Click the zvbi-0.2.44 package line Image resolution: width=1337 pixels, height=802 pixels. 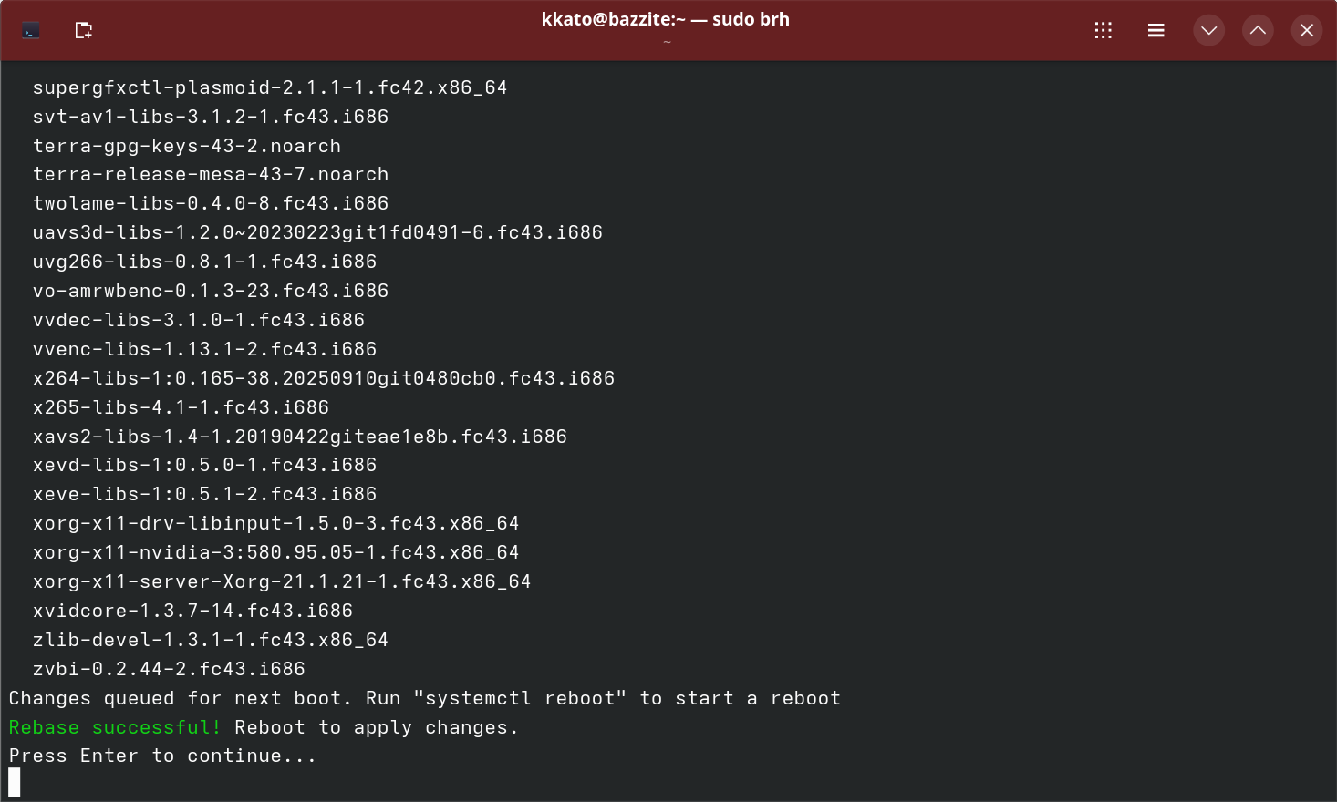coord(178,668)
